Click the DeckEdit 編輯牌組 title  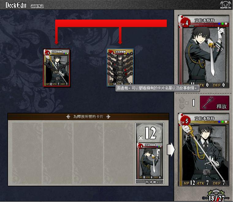(24, 5)
